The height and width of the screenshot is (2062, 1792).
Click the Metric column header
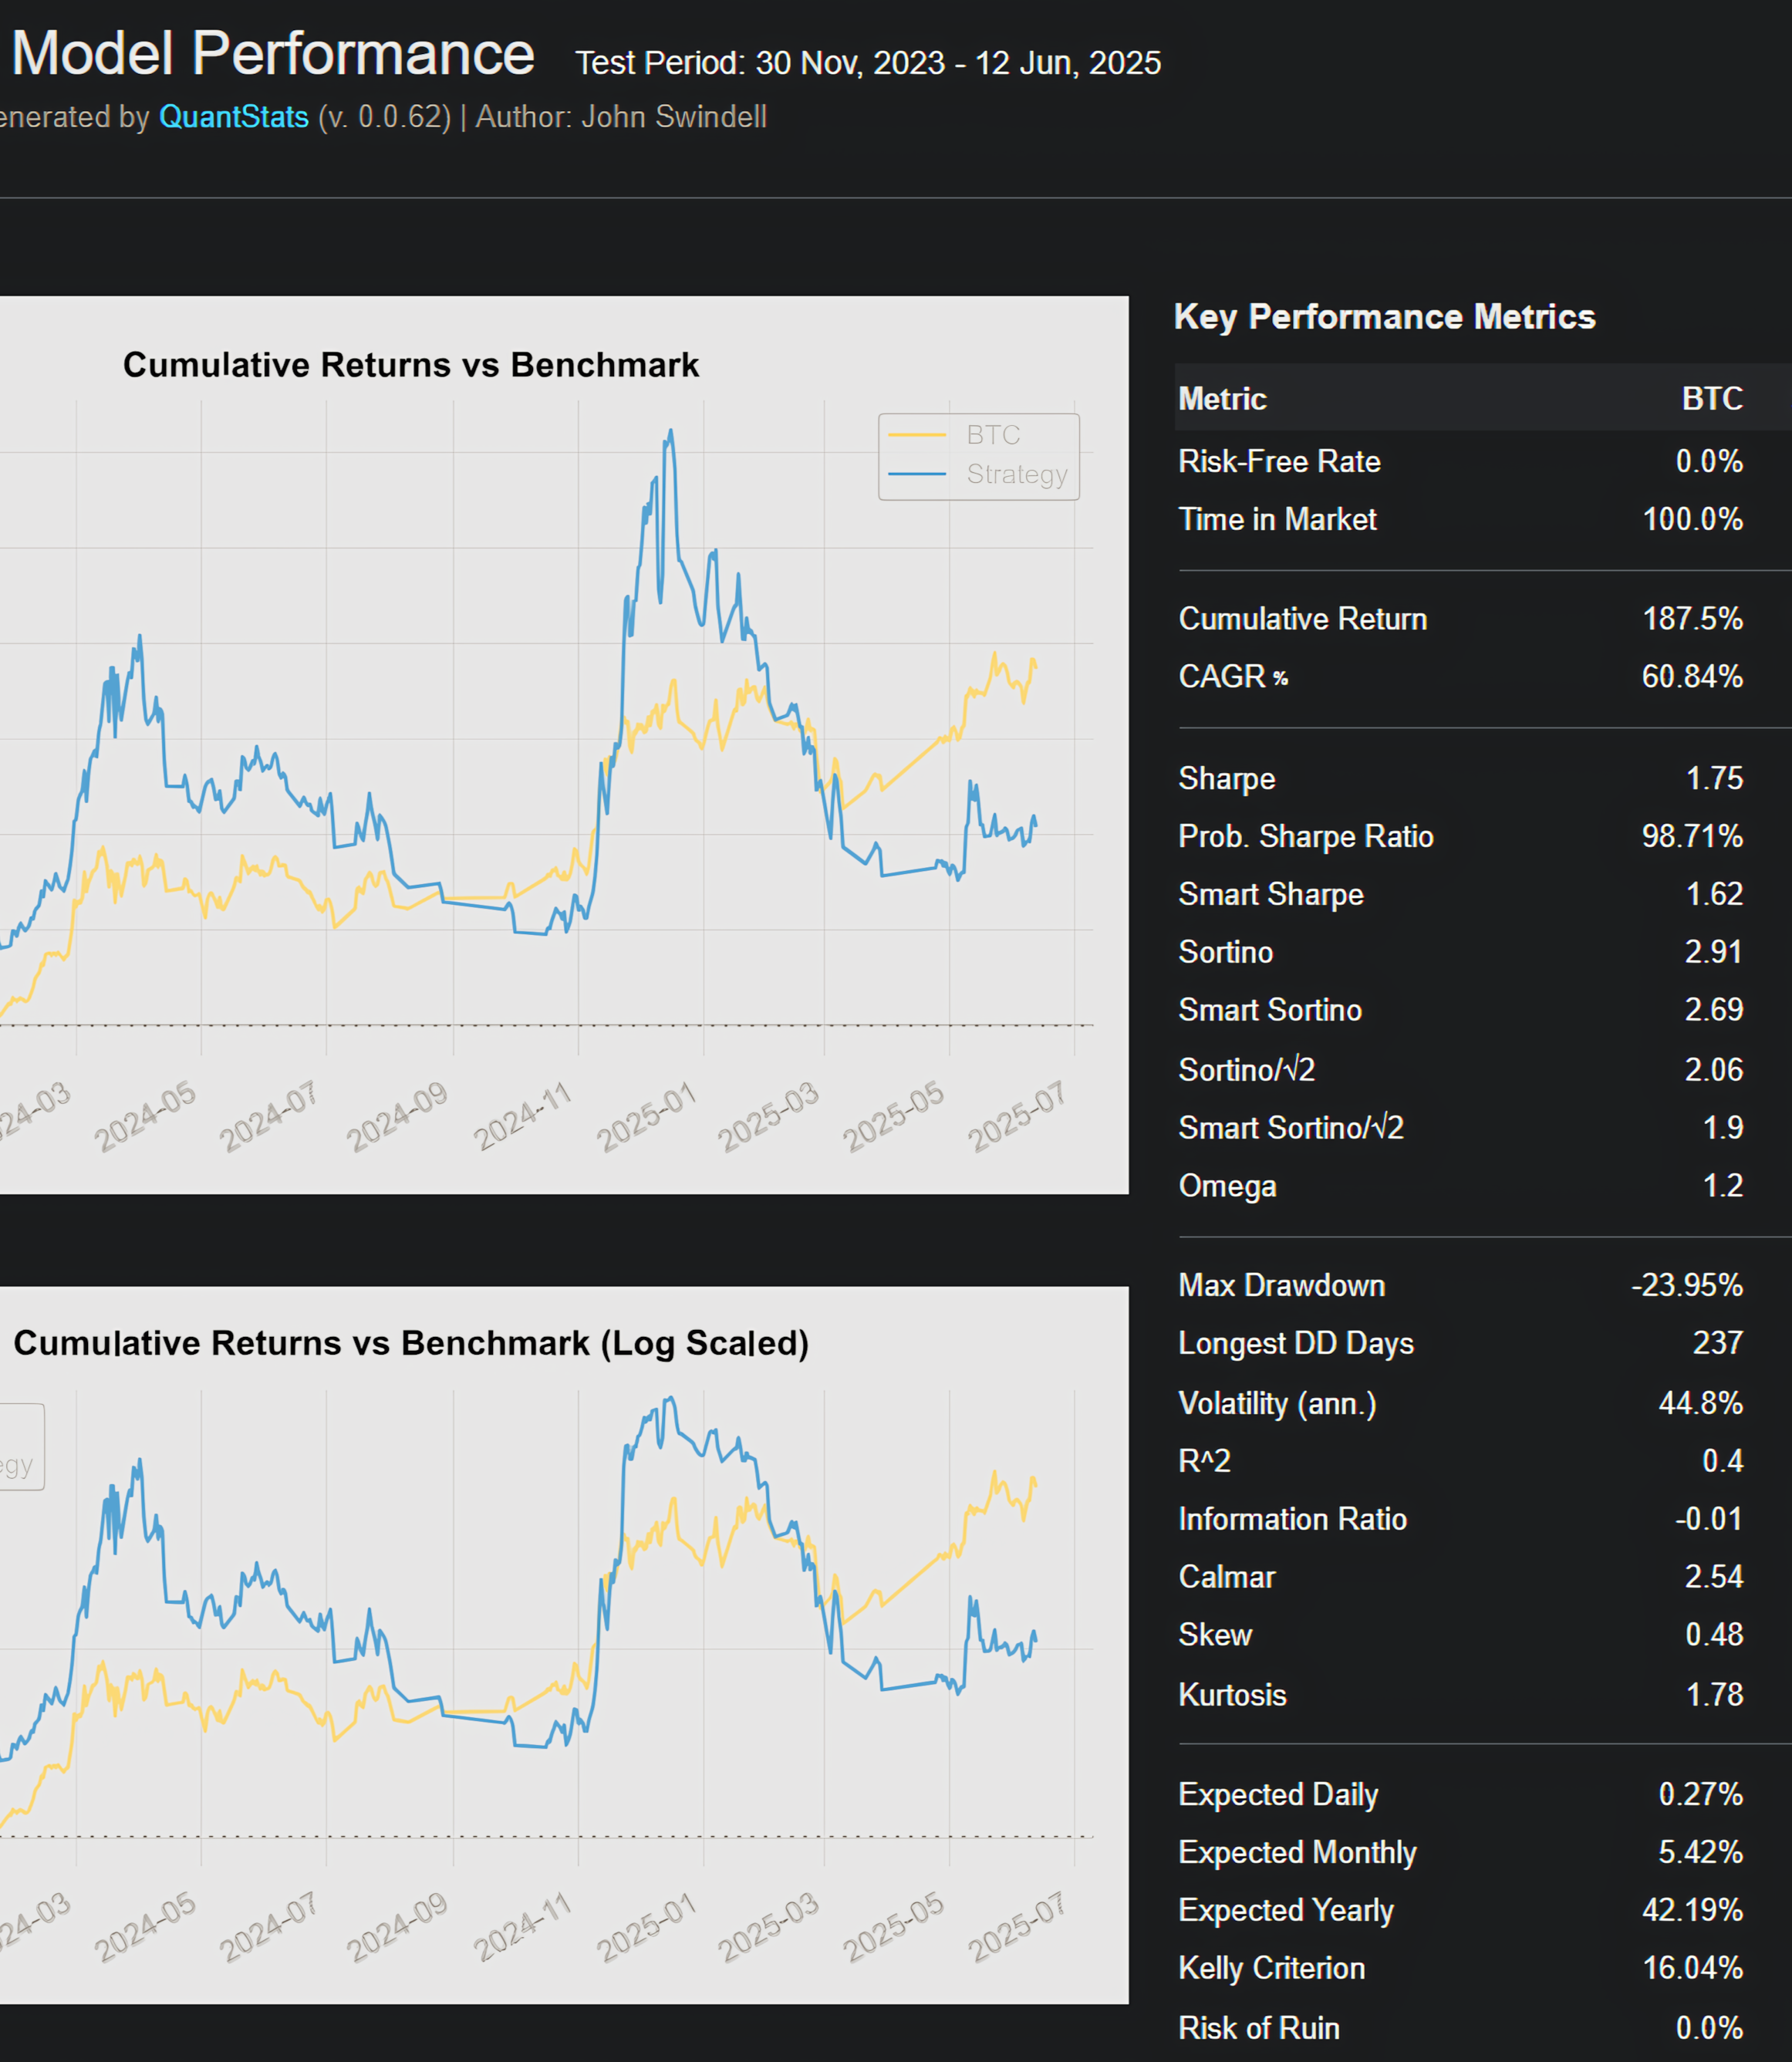pos(1222,399)
